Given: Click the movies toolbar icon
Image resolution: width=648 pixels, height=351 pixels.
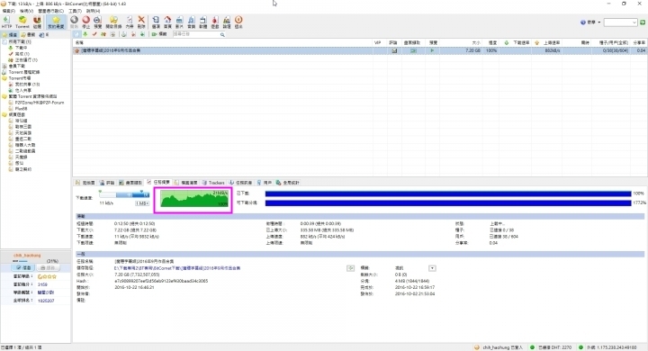Looking at the screenshot, I should (x=179, y=22).
